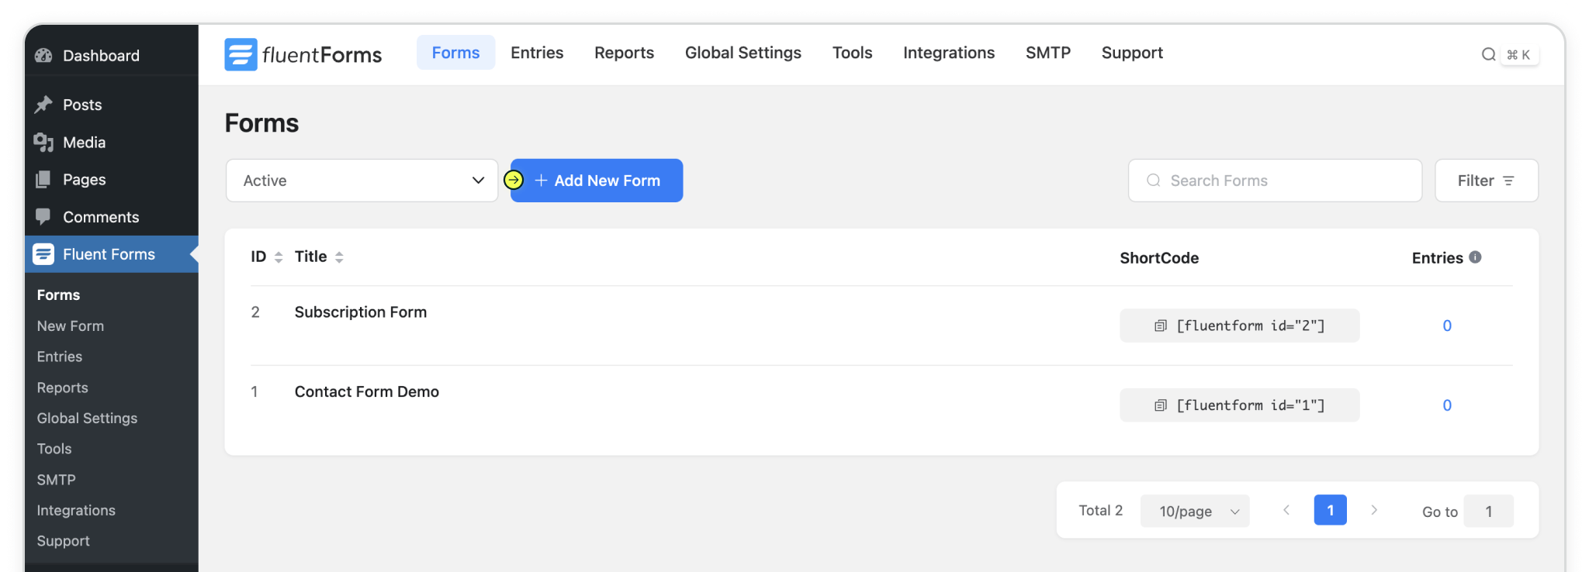Select Global Settings sidebar submenu item
1589x572 pixels.
(x=88, y=419)
